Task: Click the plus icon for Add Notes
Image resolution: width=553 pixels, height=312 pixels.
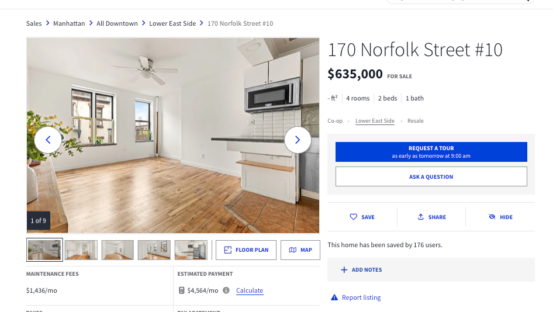Action: click(x=344, y=270)
